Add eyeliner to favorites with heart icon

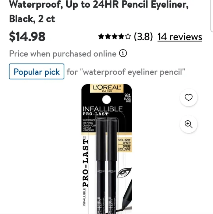[188, 97]
